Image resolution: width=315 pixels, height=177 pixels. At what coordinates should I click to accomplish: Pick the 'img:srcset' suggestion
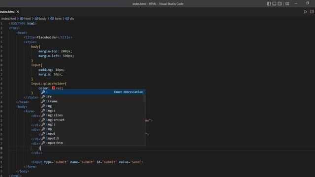(93, 119)
